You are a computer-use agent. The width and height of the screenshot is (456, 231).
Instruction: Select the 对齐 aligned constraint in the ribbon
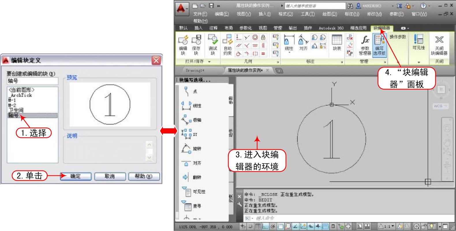coord(303,43)
